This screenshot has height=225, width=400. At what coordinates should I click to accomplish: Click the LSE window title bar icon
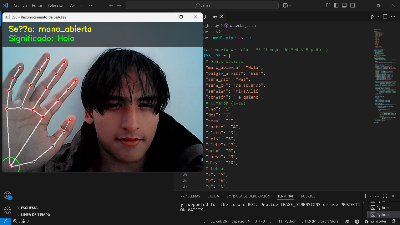[7, 17]
